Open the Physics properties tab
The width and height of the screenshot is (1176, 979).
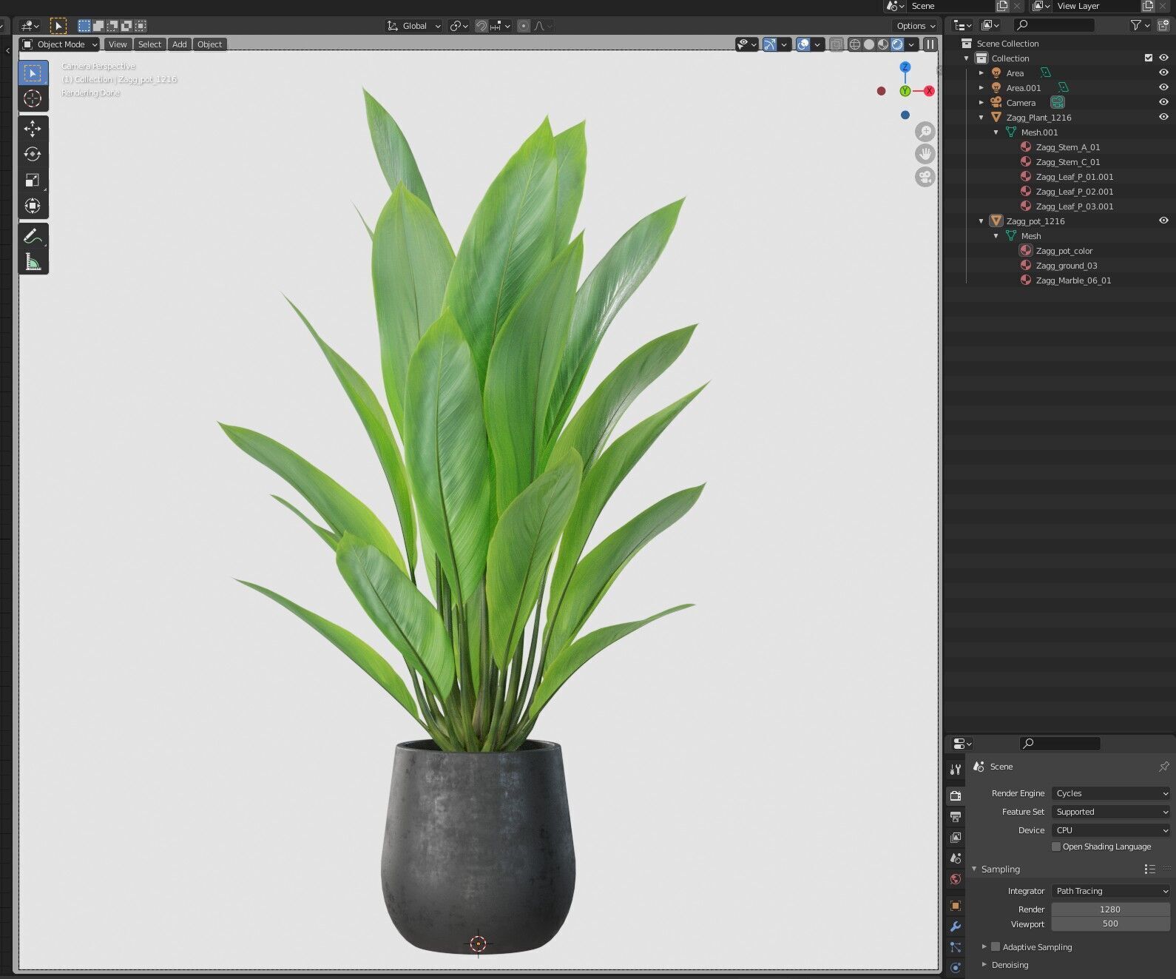click(956, 968)
